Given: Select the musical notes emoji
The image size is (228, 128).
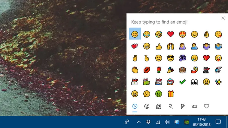Looking at the screenshot, I should coord(182,58).
